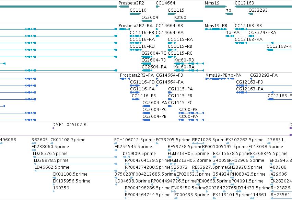Image resolution: width=292 pixels, height=200 pixels.
Task: Select the EC00433.3prime EST label
Action: 191,195
